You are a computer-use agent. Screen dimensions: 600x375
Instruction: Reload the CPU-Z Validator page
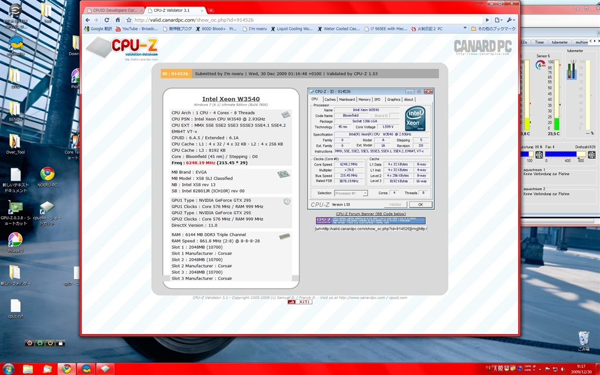coord(107,20)
